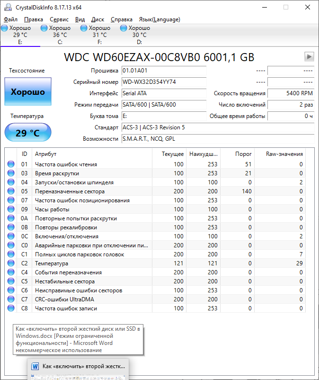
Task: Click the Порог column header
Action: [x=238, y=154]
